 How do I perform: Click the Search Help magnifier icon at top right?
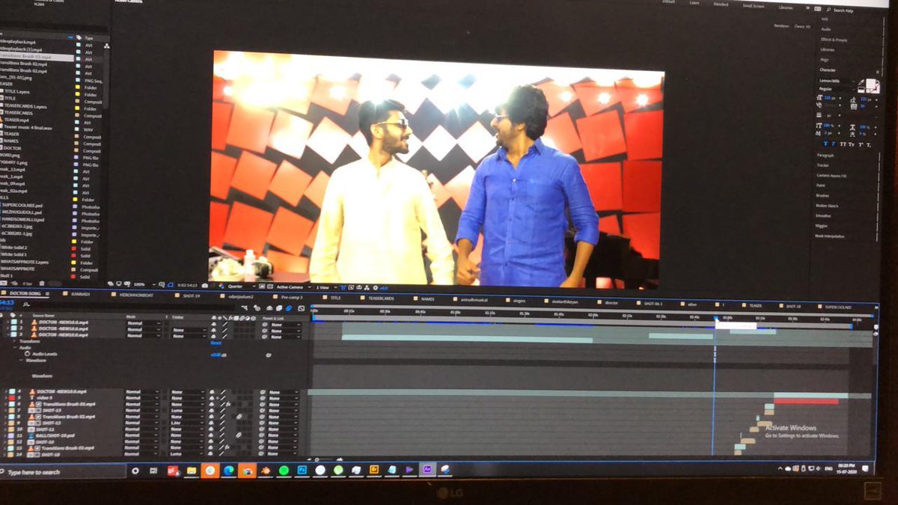coord(828,10)
